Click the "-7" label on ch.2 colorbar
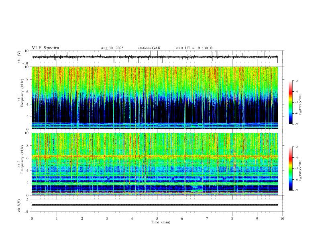Image resolution: width=318 pixels, height=245 pixels. tap(296, 190)
